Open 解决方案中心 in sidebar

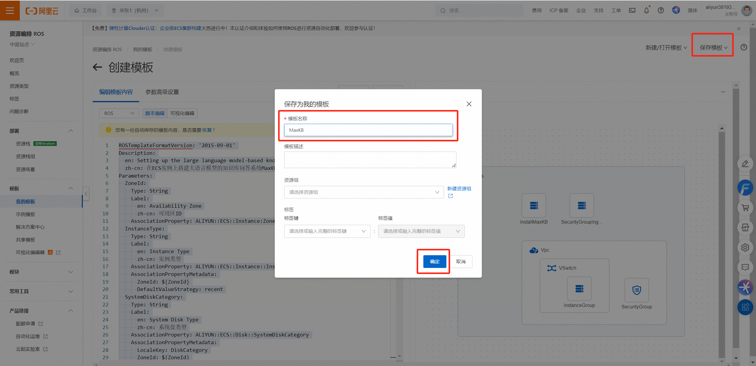[30, 227]
